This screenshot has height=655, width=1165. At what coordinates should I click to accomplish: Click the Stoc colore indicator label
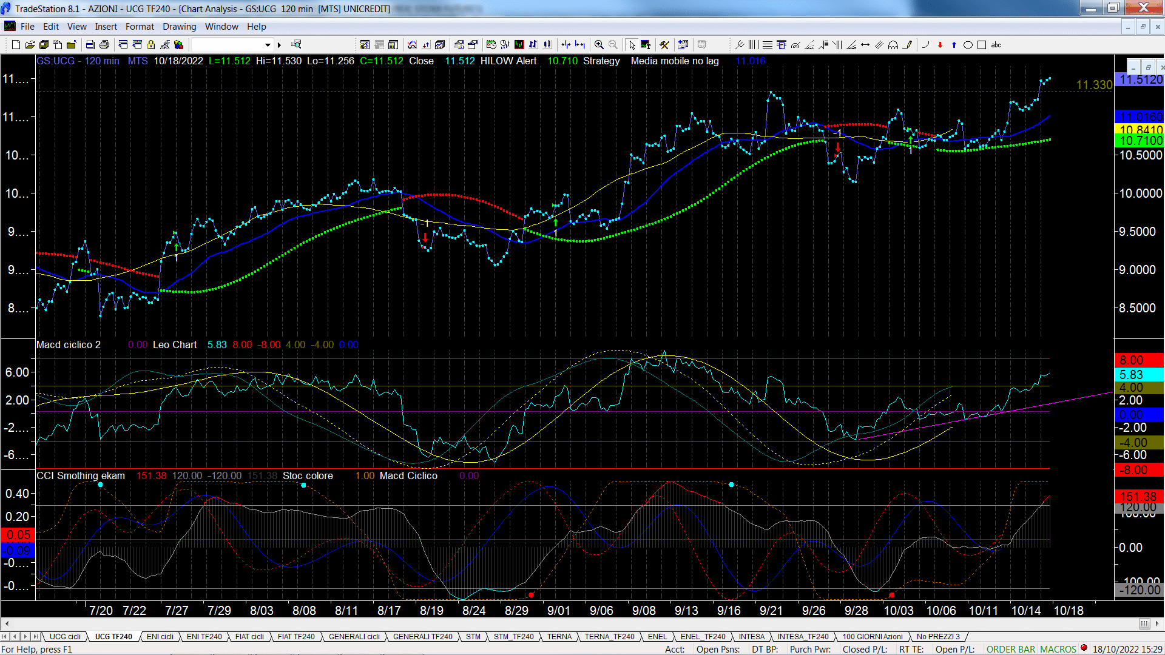pyautogui.click(x=308, y=475)
